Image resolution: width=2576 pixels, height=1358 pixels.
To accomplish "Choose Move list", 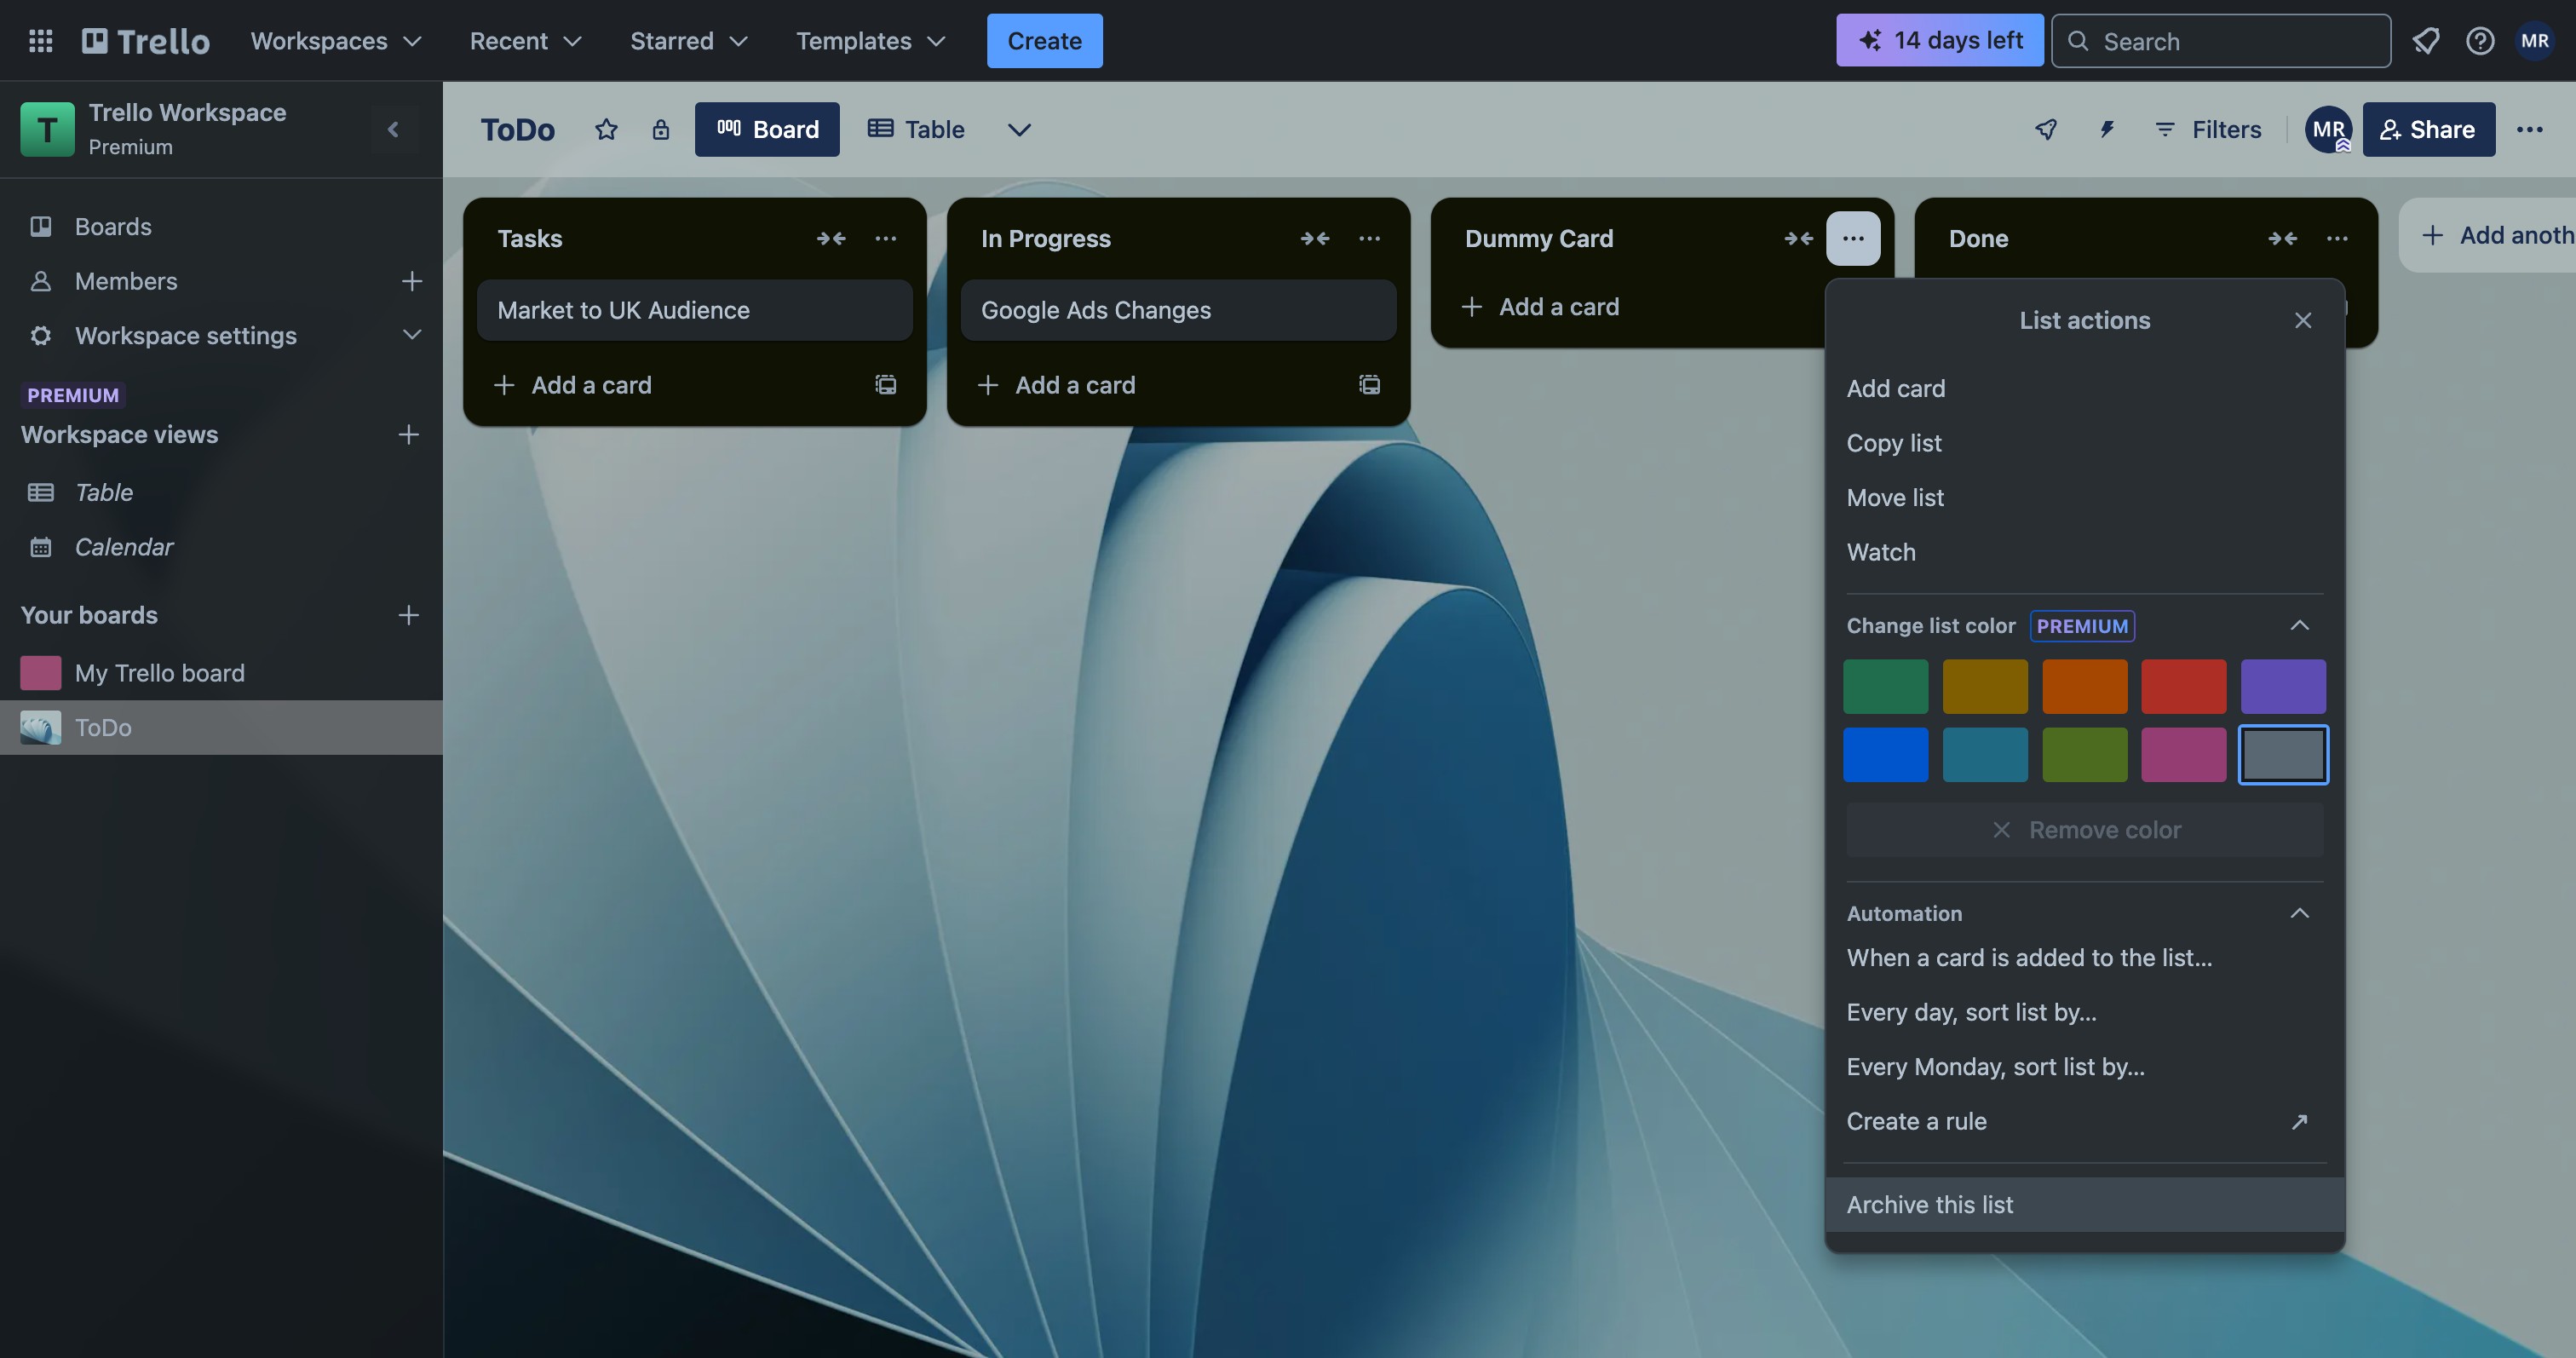I will coord(2084,497).
